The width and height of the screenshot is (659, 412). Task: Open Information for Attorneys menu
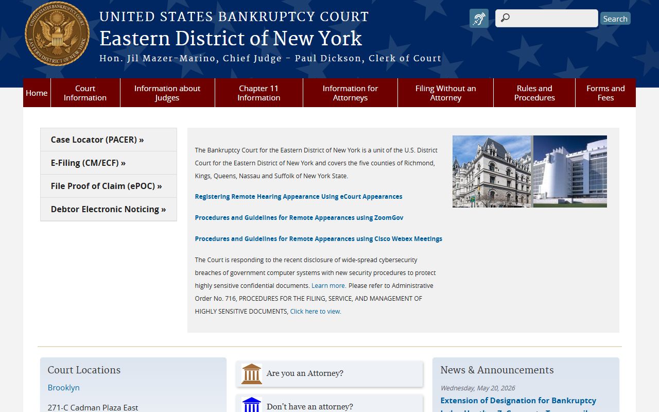coord(350,93)
